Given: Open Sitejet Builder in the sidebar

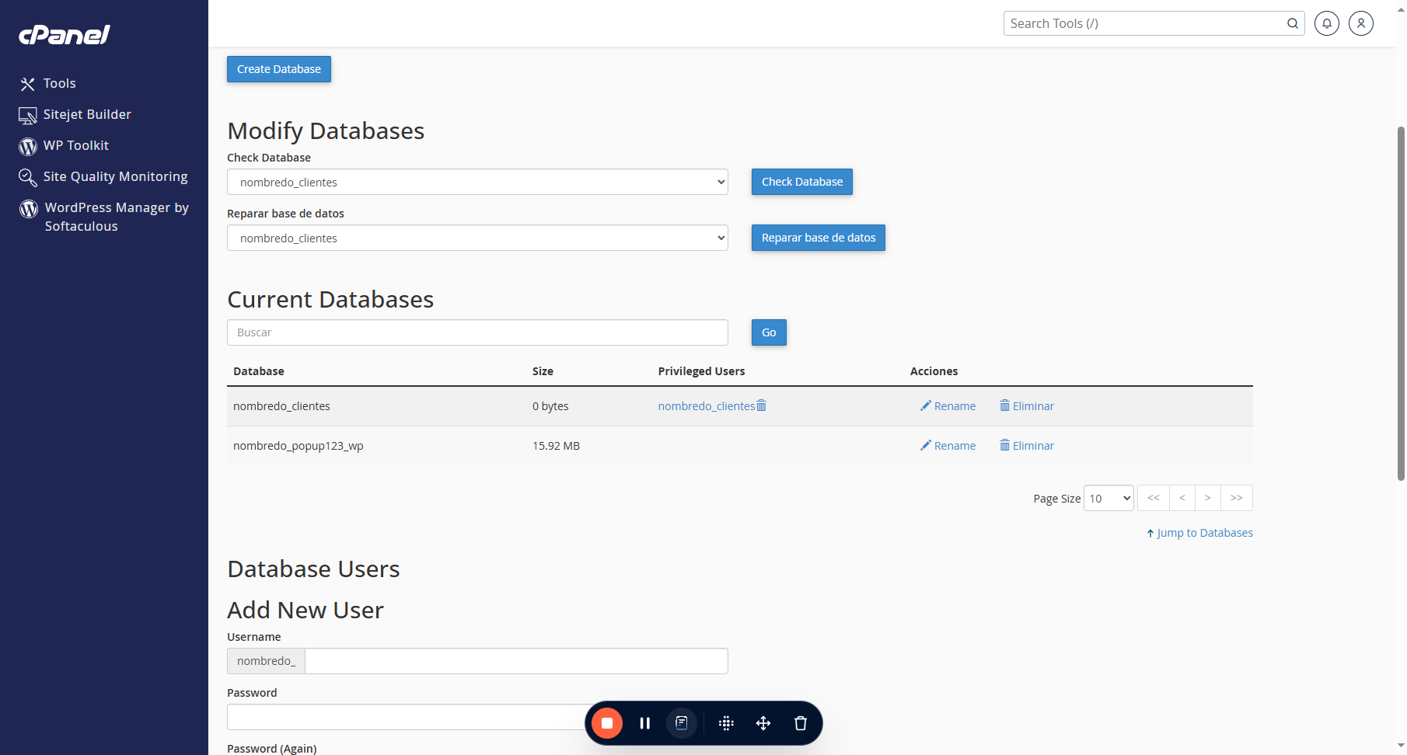Looking at the screenshot, I should (x=87, y=114).
